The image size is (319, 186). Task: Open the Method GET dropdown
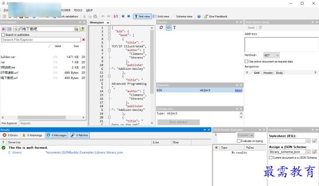[272, 55]
